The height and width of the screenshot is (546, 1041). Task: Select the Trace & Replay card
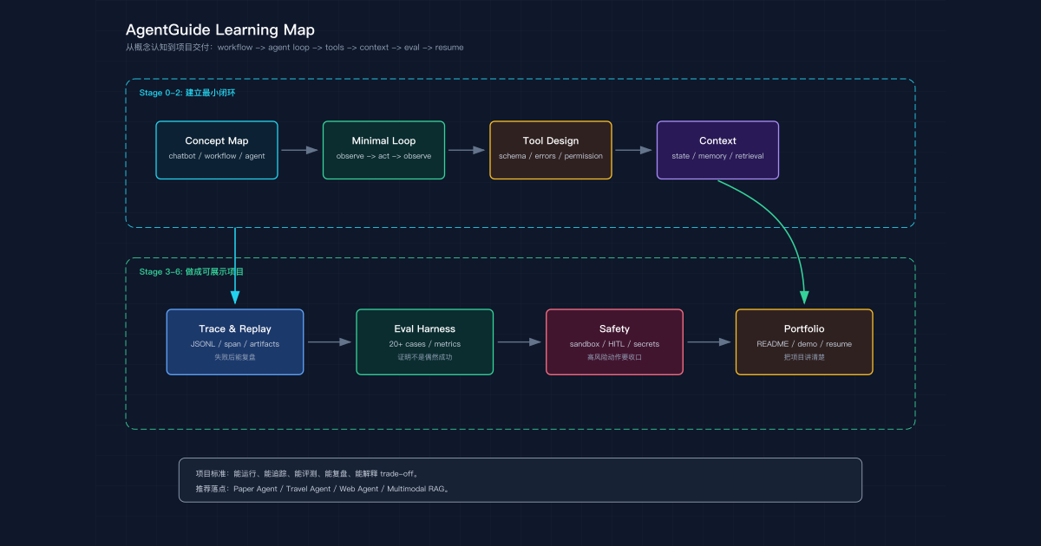click(235, 342)
